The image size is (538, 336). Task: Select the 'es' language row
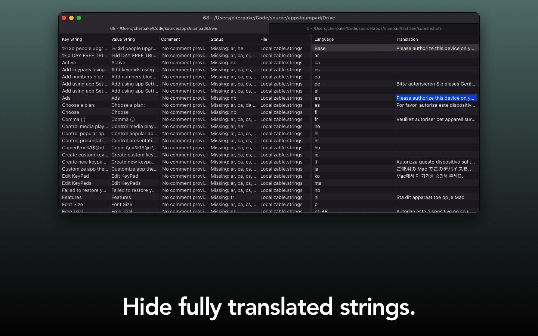[395, 105]
